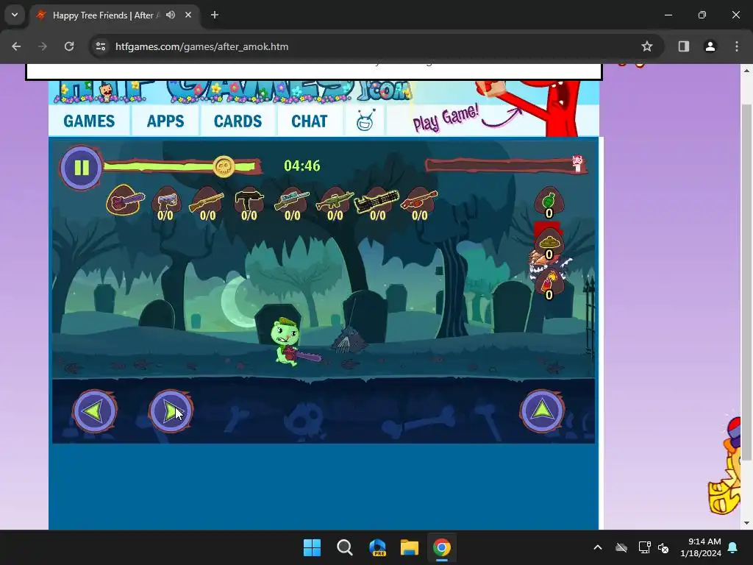The height and width of the screenshot is (565, 753).
Task: Click the muted volume tray icon
Action: (x=663, y=547)
